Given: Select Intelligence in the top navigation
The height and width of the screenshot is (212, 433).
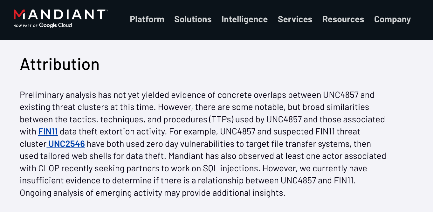Looking at the screenshot, I should (x=244, y=19).
